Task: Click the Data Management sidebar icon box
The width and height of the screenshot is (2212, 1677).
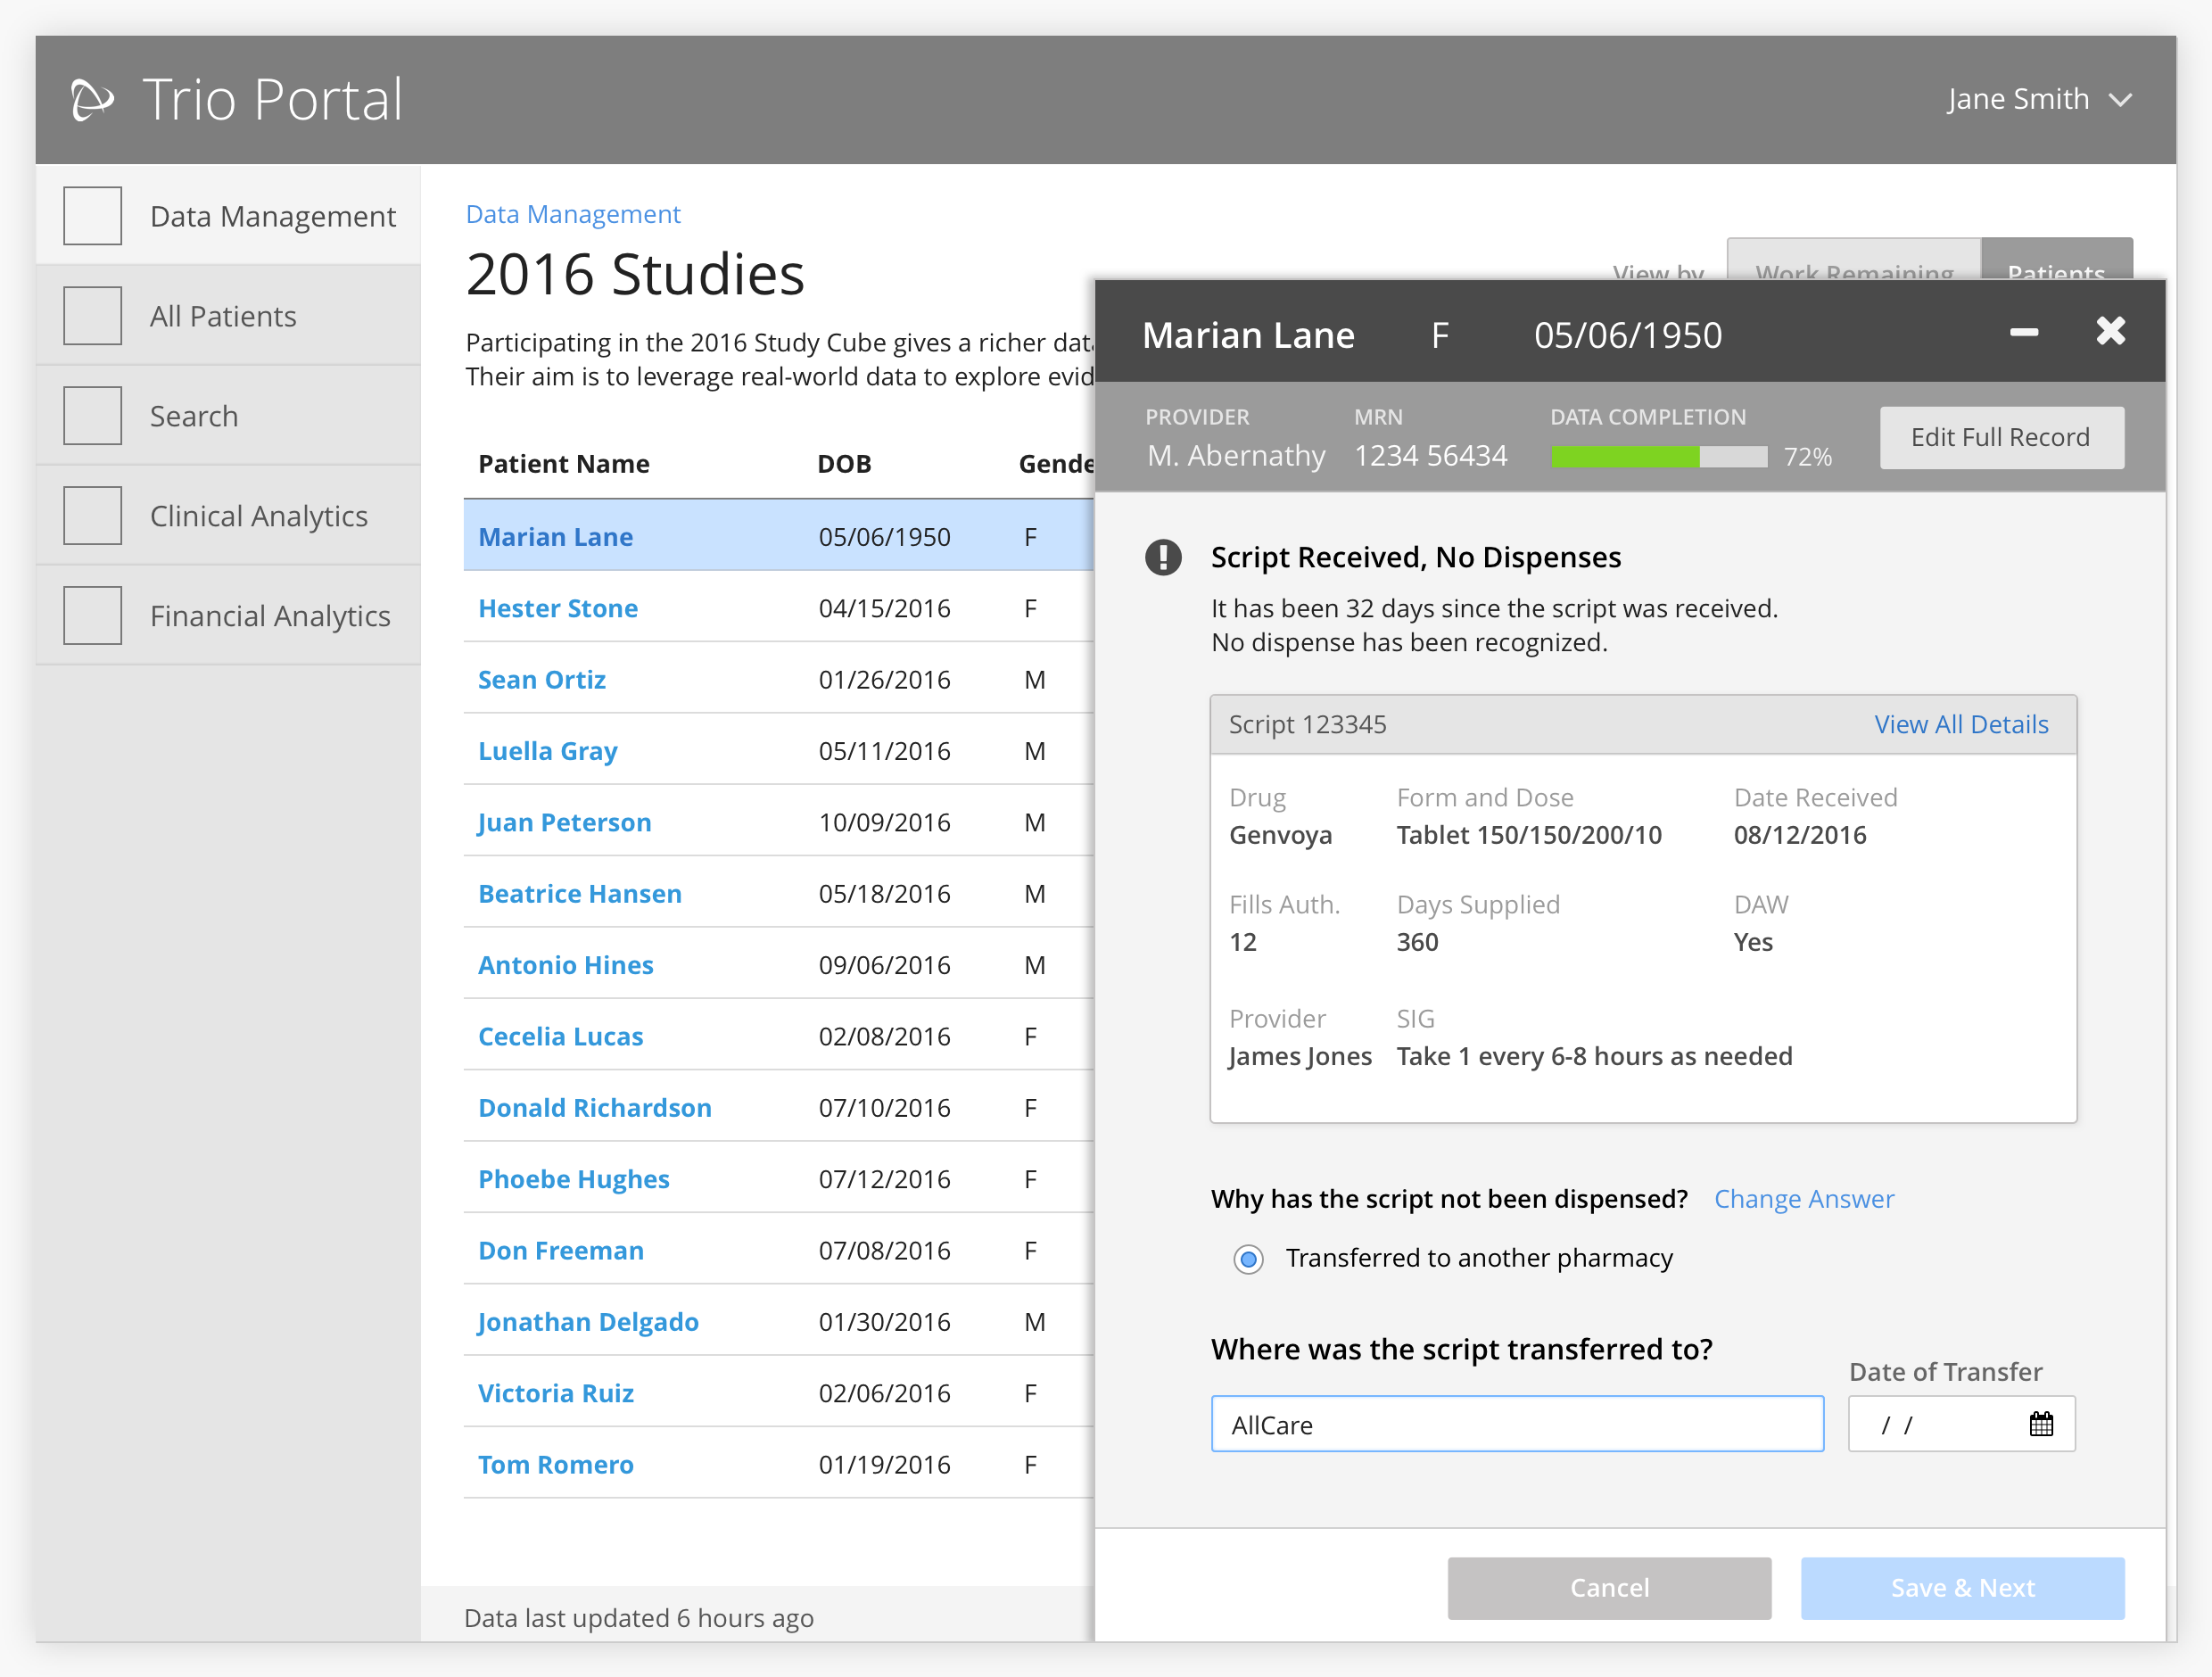Action: tap(93, 216)
